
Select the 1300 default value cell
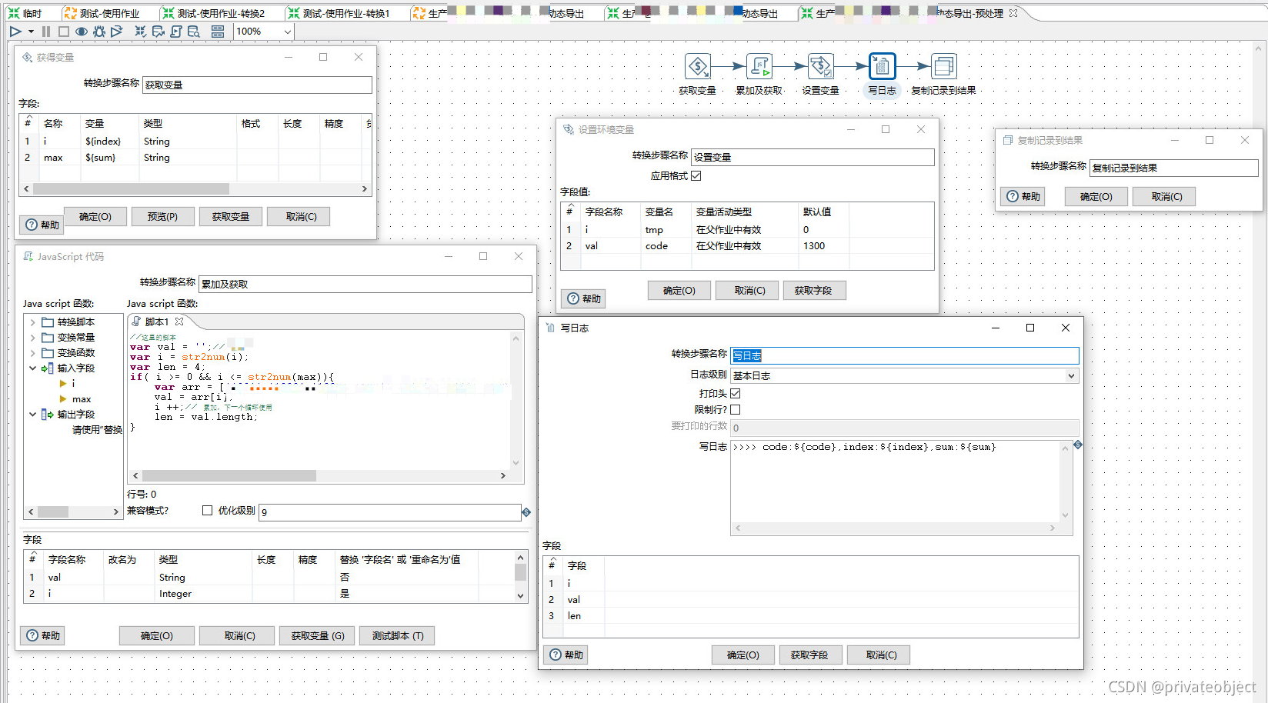[x=814, y=246]
